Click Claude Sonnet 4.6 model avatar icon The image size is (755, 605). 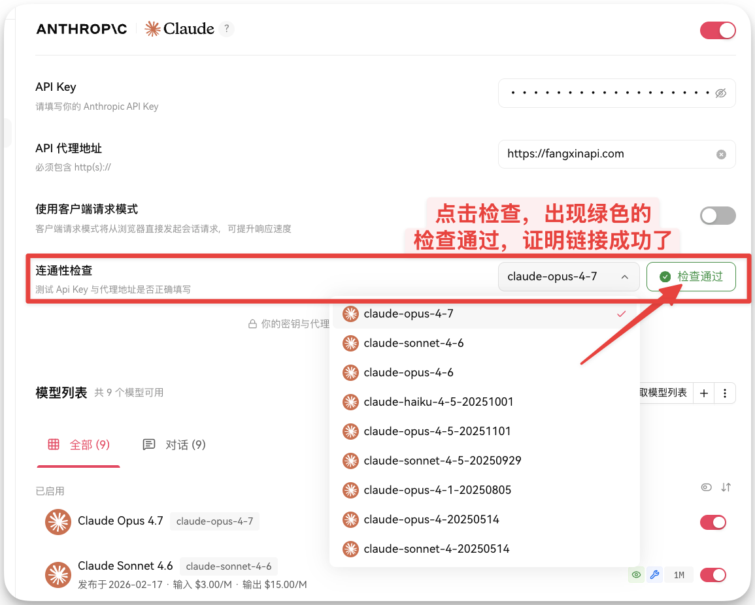point(58,575)
